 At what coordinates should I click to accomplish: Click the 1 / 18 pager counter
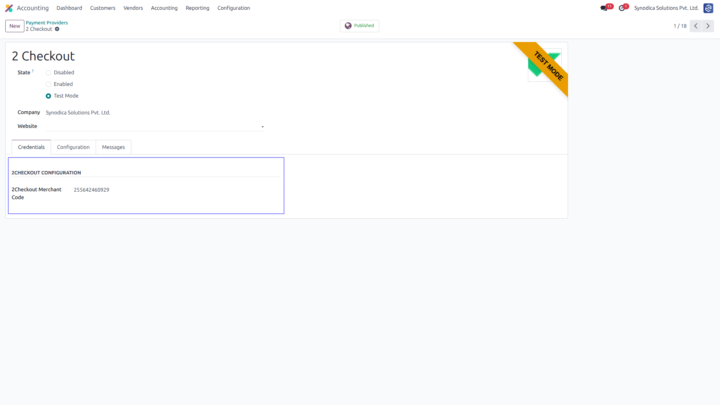click(x=680, y=26)
